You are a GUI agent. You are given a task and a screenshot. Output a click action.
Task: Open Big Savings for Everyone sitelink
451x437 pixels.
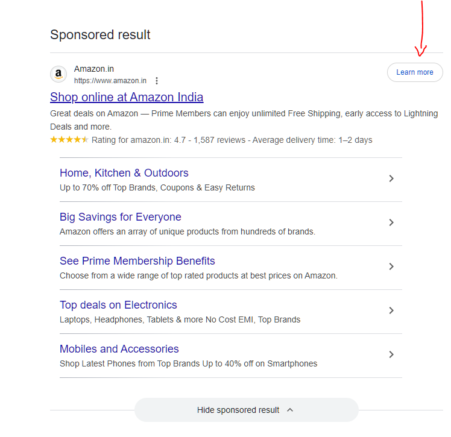120,217
